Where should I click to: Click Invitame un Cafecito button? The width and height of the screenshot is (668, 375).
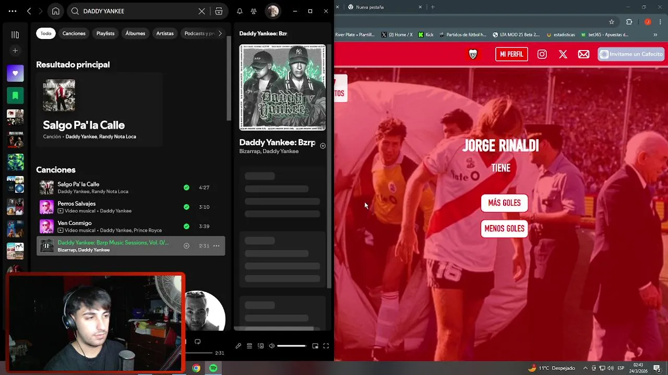(631, 54)
